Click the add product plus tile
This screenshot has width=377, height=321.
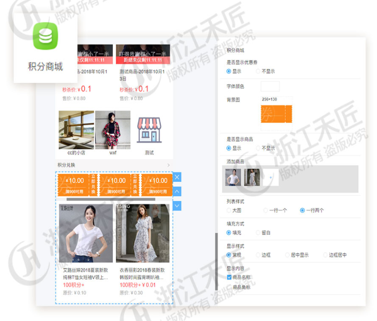coord(271,177)
